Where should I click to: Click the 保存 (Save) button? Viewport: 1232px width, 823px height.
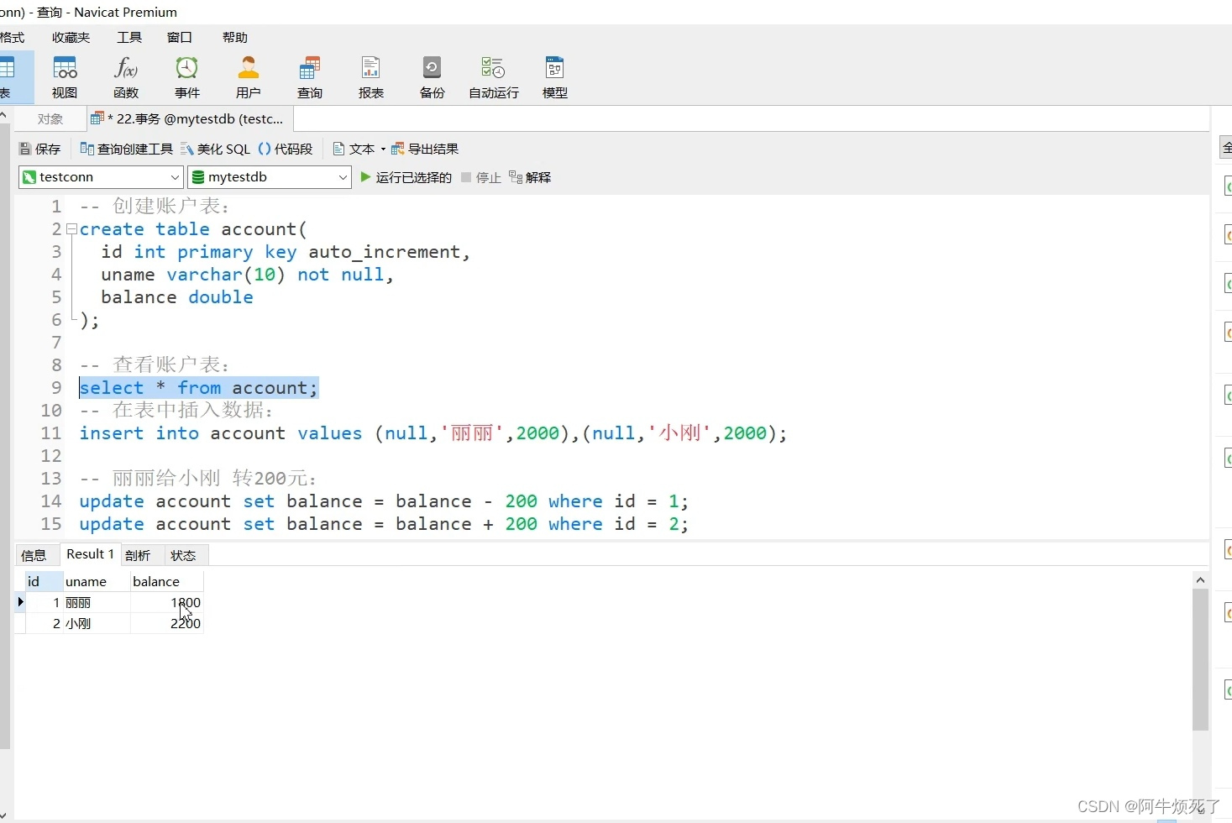point(40,149)
